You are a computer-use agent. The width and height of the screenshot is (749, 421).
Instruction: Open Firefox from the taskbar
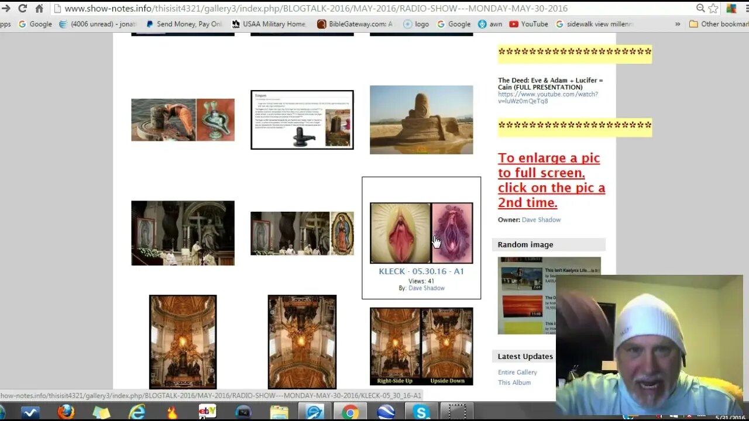coord(66,412)
